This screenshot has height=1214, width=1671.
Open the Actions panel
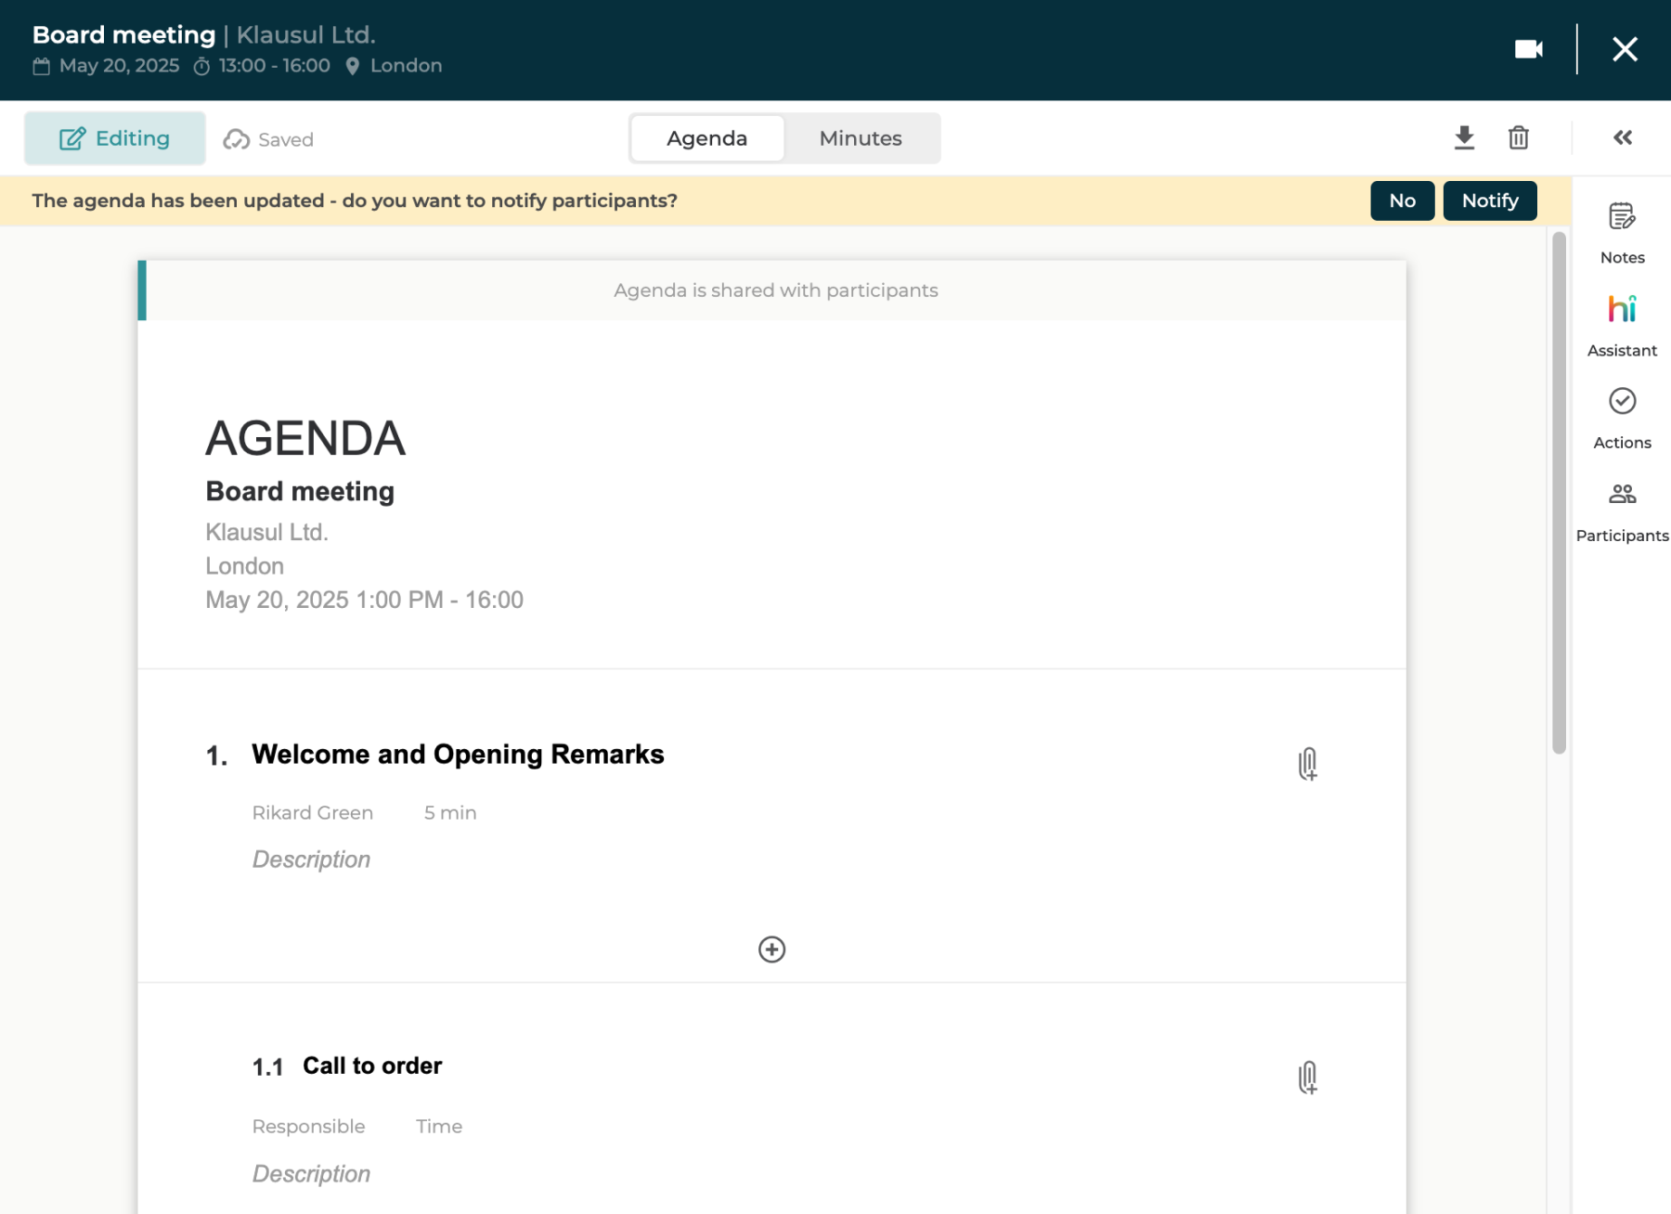point(1622,419)
